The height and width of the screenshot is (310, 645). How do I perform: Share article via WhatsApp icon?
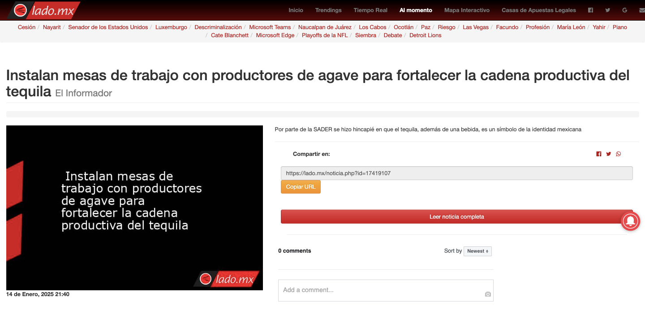[619, 154]
